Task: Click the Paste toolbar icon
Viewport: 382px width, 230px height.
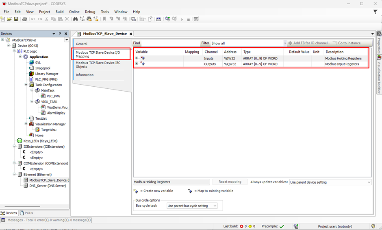Action: pos(60,19)
